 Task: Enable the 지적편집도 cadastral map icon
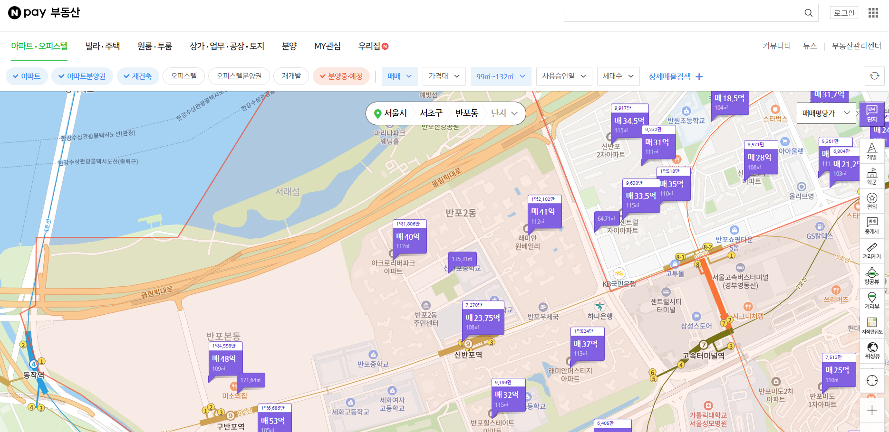pyautogui.click(x=872, y=326)
